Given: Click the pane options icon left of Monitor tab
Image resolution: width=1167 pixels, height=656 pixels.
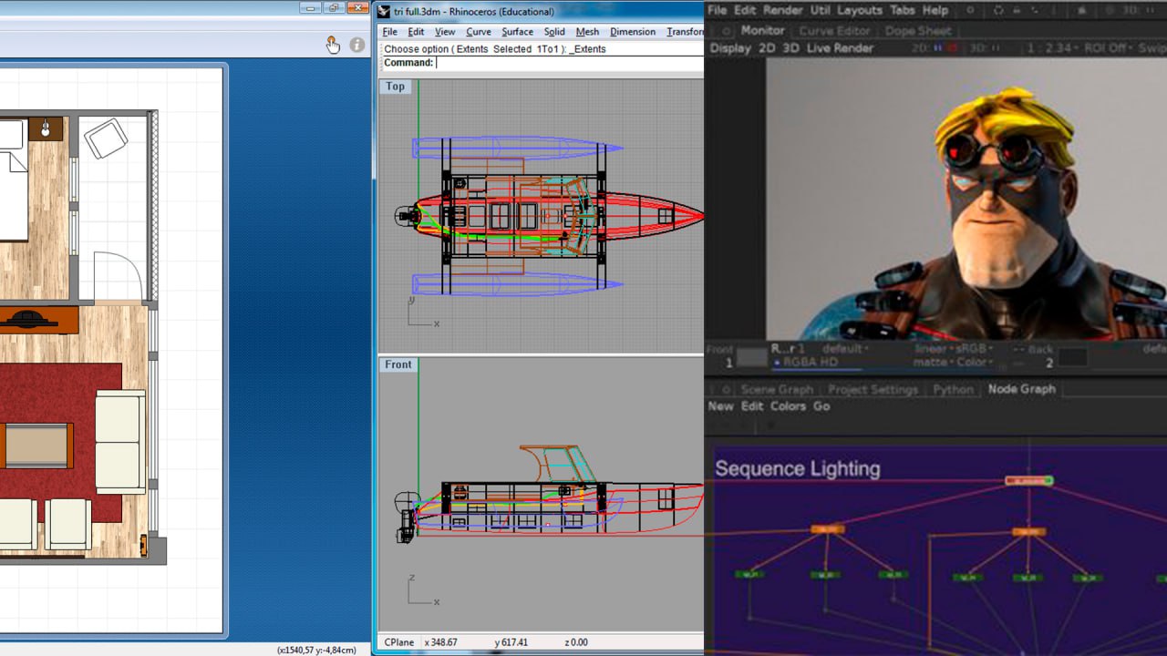Looking at the screenshot, I should pyautogui.click(x=726, y=31).
